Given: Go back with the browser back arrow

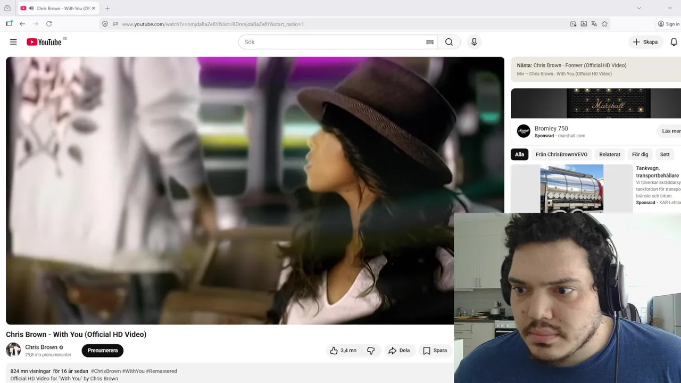Looking at the screenshot, I should click(22, 24).
